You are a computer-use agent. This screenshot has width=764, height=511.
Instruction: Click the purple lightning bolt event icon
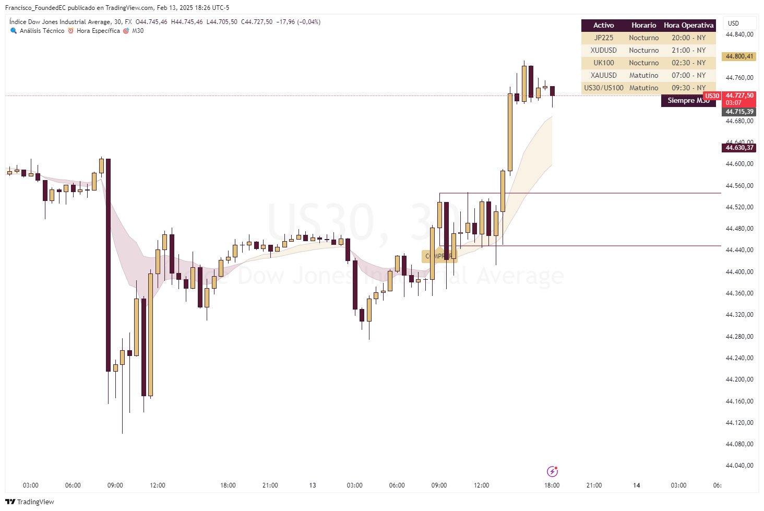click(x=552, y=472)
